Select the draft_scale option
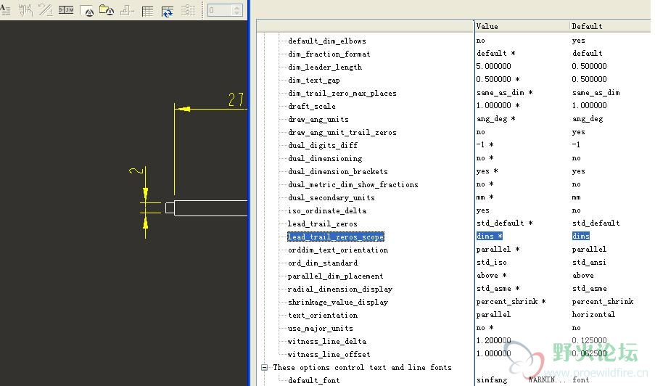The width and height of the screenshot is (655, 386). [312, 106]
